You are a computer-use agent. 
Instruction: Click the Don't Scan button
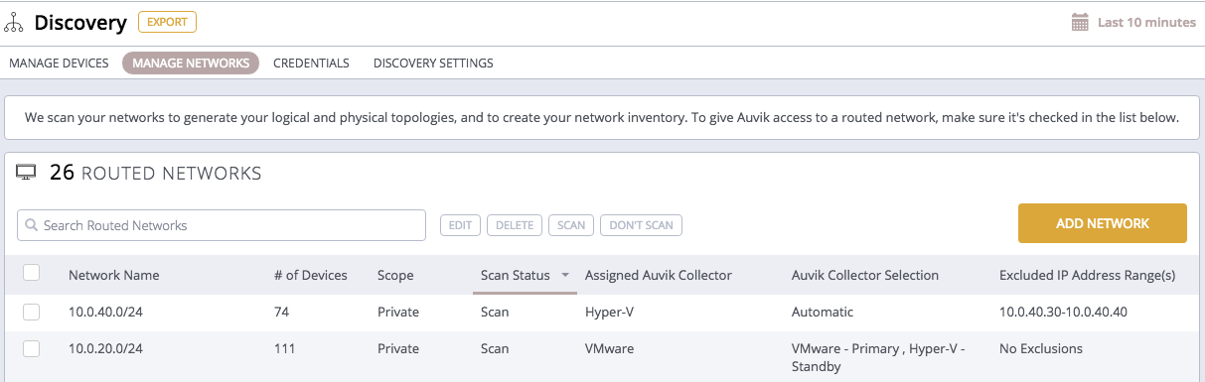(x=641, y=225)
